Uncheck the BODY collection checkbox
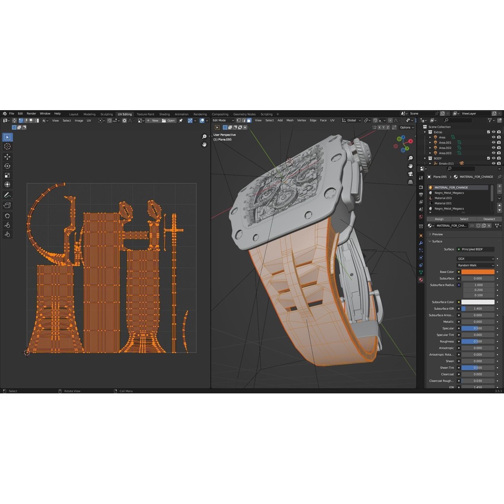 (488, 158)
